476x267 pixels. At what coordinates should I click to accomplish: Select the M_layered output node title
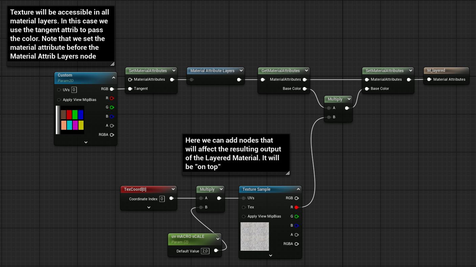point(436,70)
